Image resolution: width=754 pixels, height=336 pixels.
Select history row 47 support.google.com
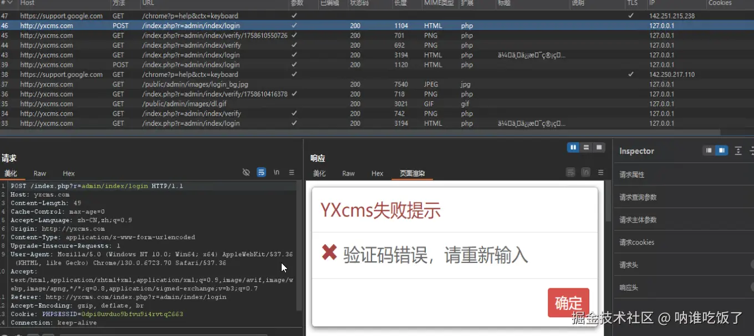(x=377, y=16)
